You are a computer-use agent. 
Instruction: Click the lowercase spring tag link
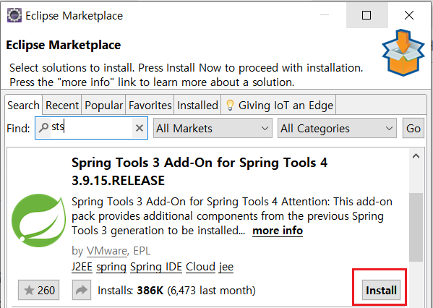[x=111, y=267]
